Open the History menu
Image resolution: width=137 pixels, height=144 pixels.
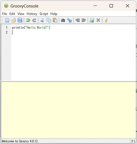point(32,14)
